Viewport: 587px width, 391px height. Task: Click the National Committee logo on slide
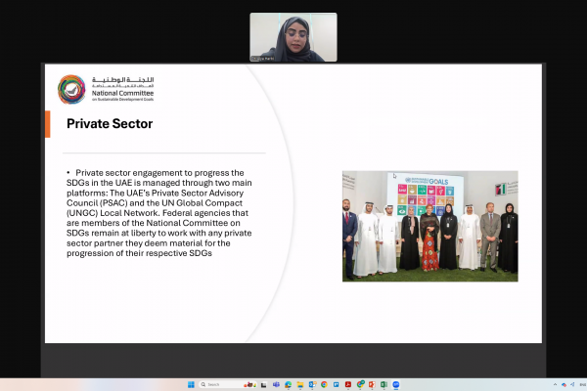[x=107, y=89]
